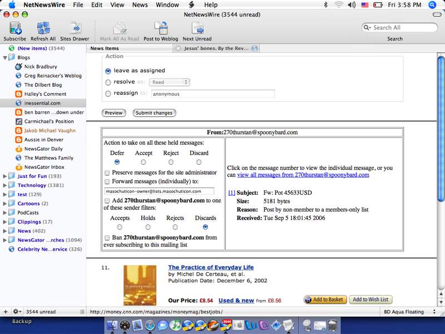Open the Nick Bradbury feed icon
This screenshot has width=445, height=334.
[18, 66]
